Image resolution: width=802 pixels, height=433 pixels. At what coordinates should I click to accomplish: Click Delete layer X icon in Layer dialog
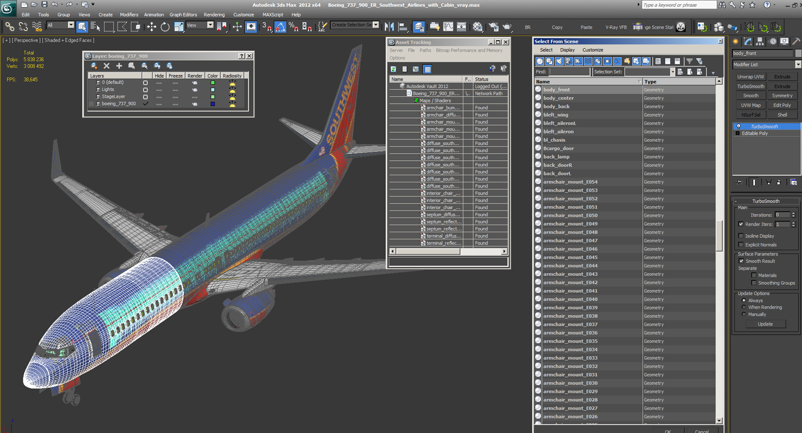pos(107,66)
